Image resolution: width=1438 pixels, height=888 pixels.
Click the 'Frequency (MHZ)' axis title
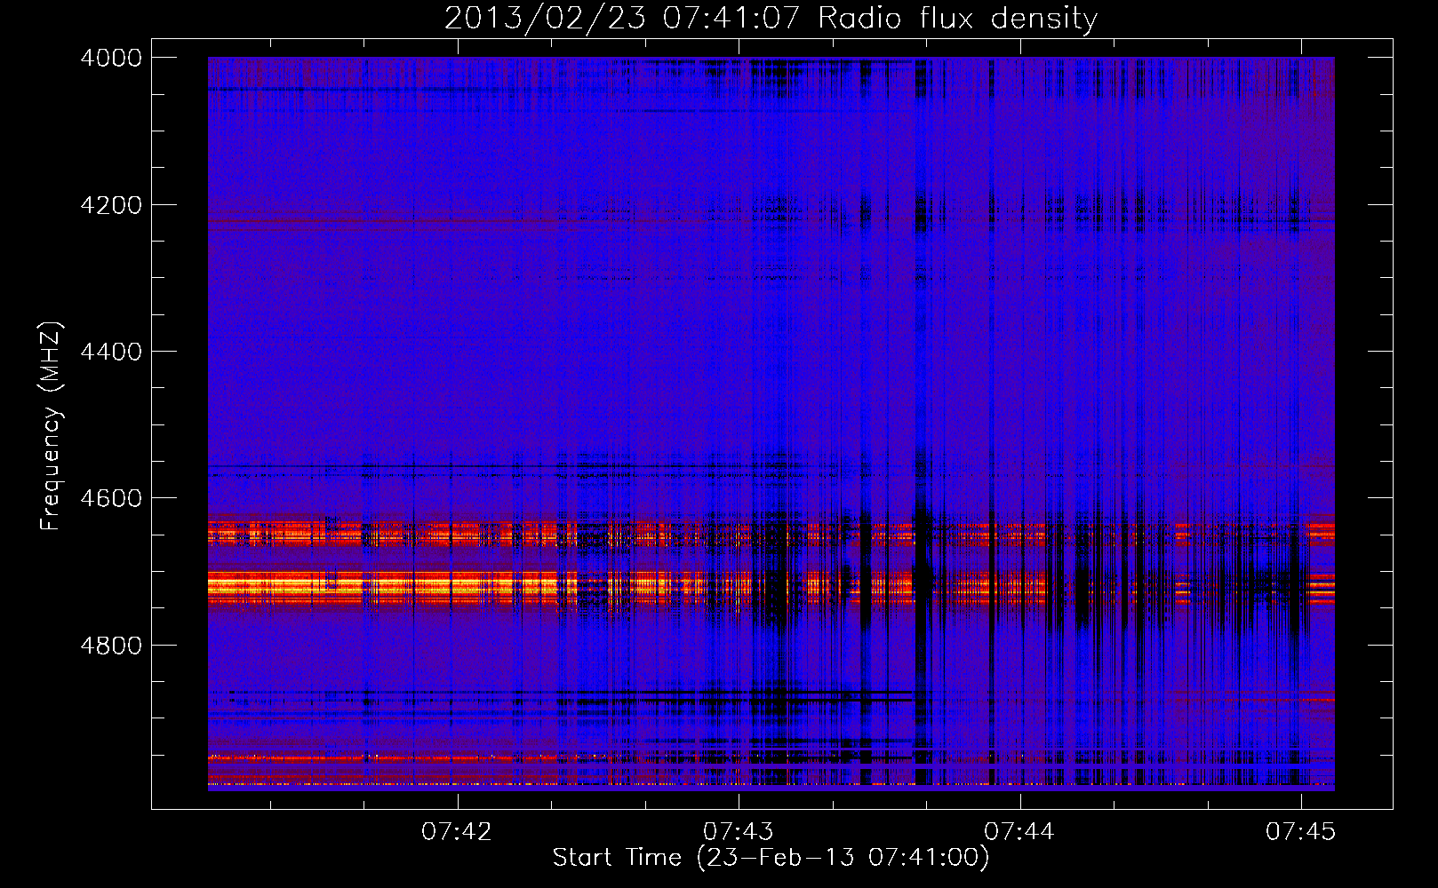[x=52, y=426]
